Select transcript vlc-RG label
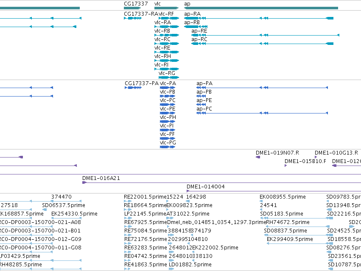The width and height of the screenshot is (361, 271). 167,73
